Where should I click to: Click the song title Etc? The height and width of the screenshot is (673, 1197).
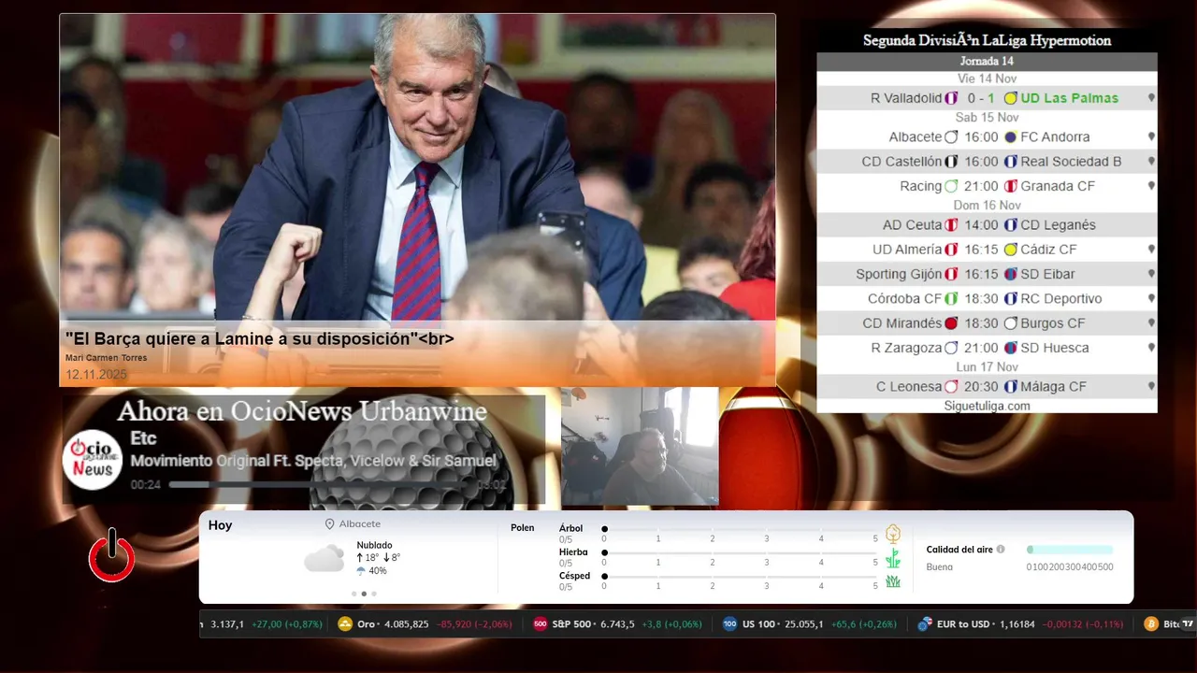143,438
